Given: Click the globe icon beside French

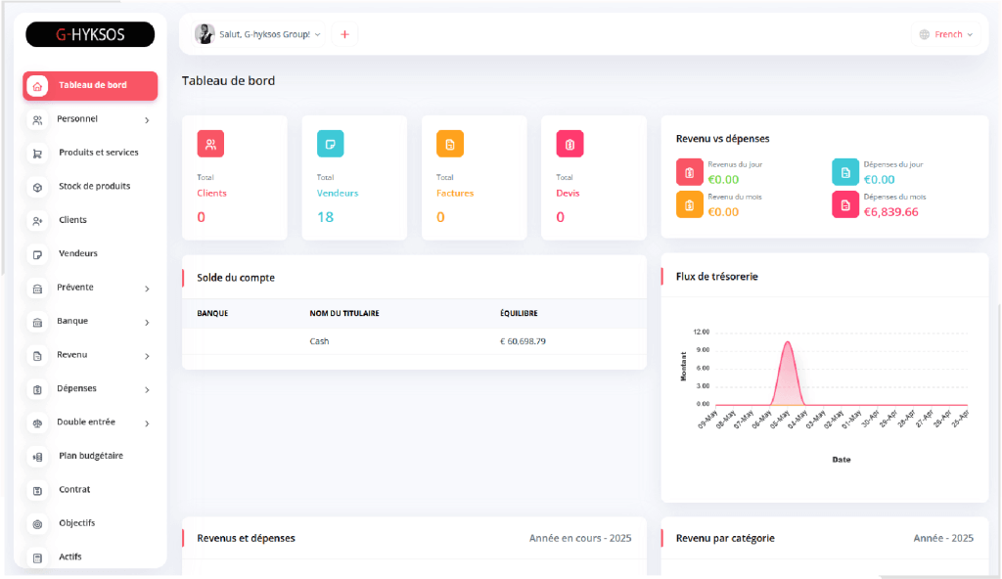Looking at the screenshot, I should tap(924, 34).
